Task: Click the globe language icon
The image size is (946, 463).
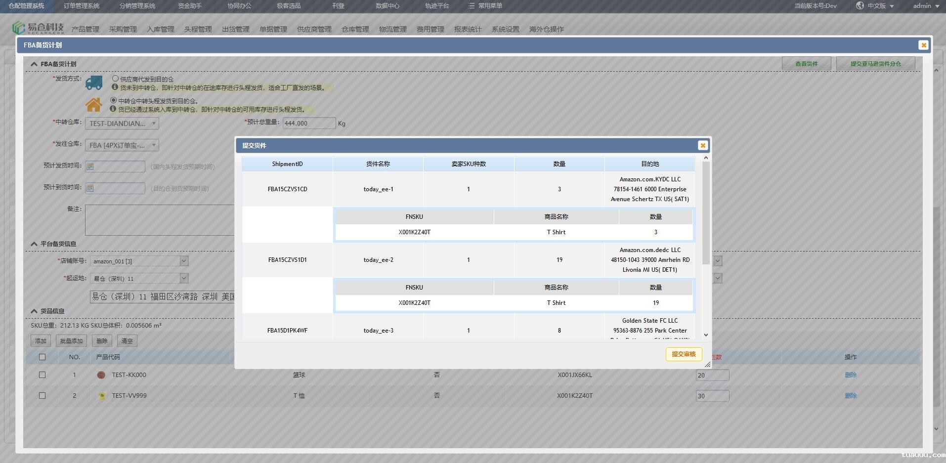Action: click(860, 6)
